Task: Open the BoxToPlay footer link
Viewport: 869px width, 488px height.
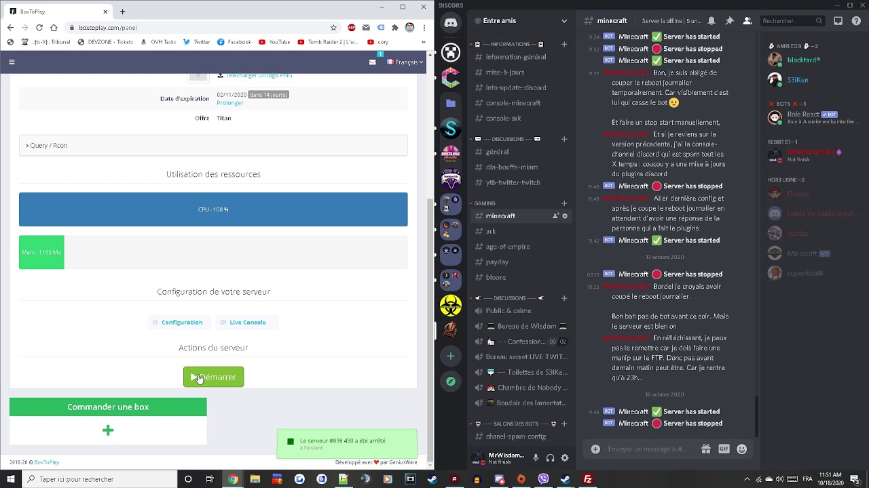Action: tap(47, 462)
